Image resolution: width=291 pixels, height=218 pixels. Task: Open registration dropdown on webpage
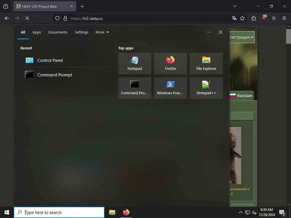pyautogui.click(x=242, y=37)
